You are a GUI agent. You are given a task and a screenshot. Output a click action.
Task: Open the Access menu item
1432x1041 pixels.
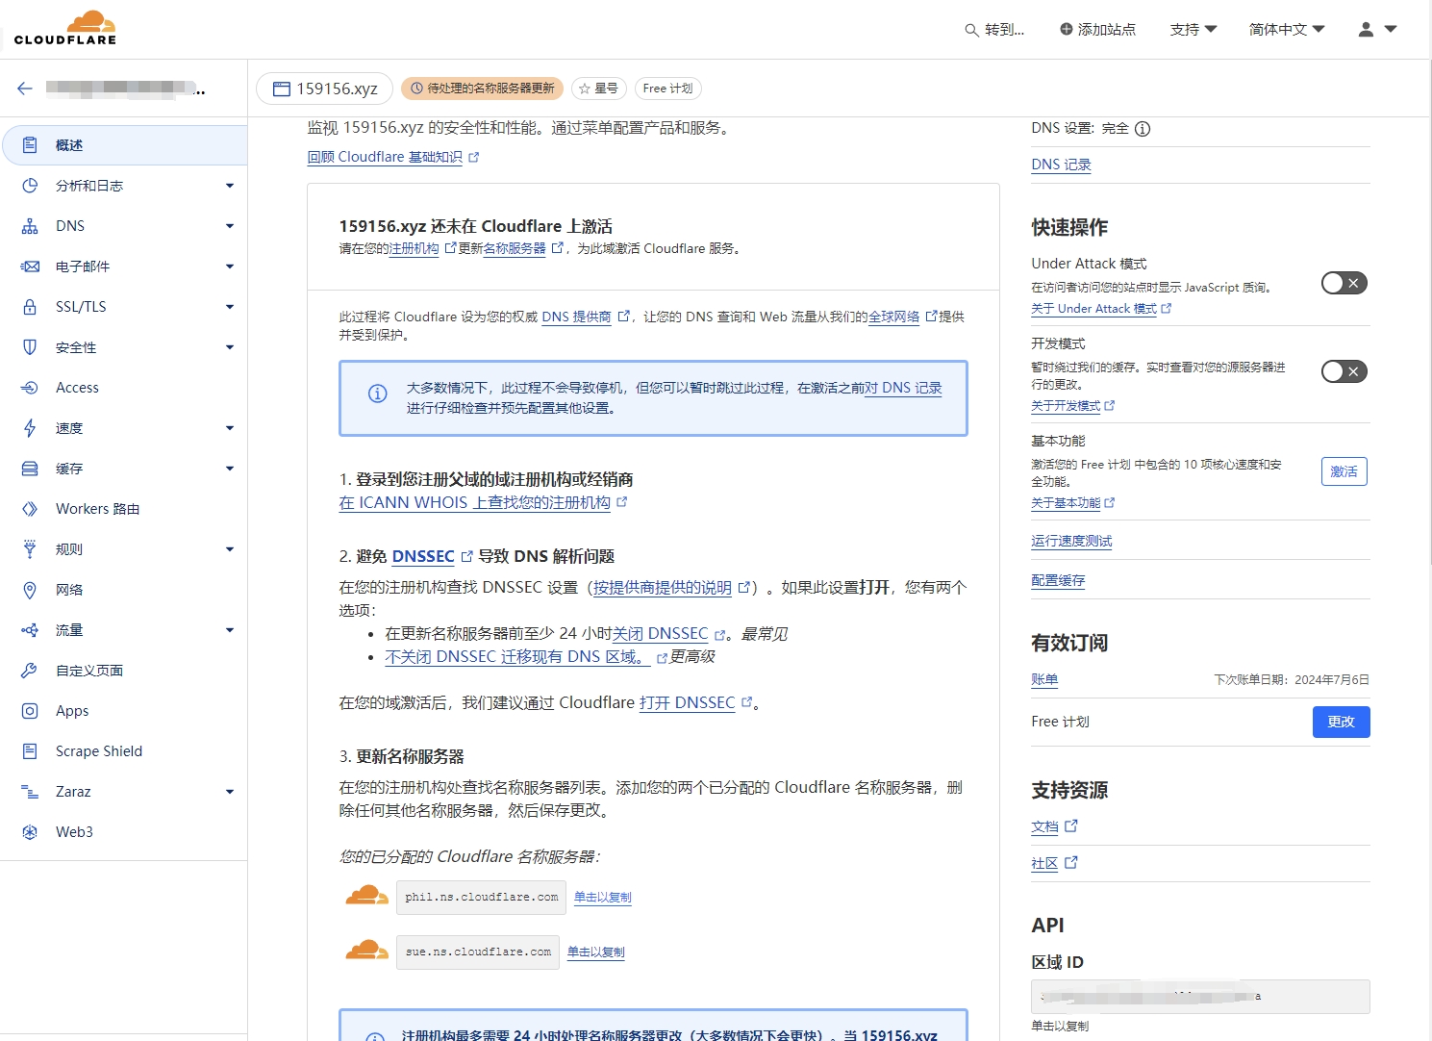(x=124, y=388)
